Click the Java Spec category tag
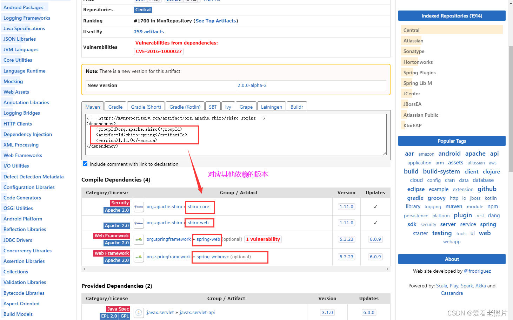 tap(118, 309)
